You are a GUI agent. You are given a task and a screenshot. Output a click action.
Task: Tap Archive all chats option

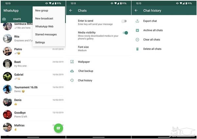pos(153,30)
